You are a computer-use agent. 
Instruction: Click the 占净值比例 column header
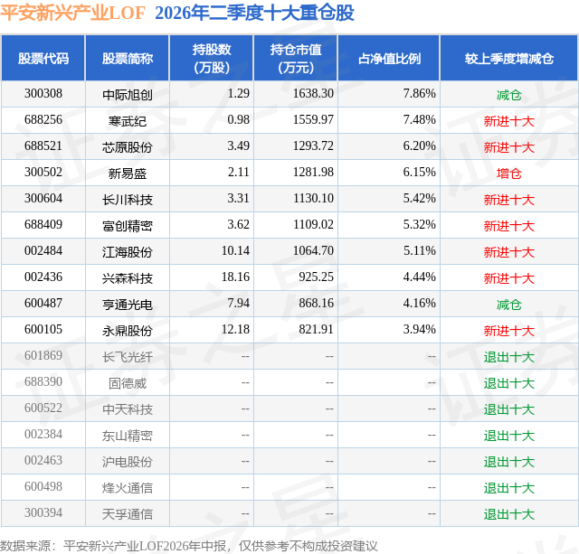pyautogui.click(x=389, y=58)
